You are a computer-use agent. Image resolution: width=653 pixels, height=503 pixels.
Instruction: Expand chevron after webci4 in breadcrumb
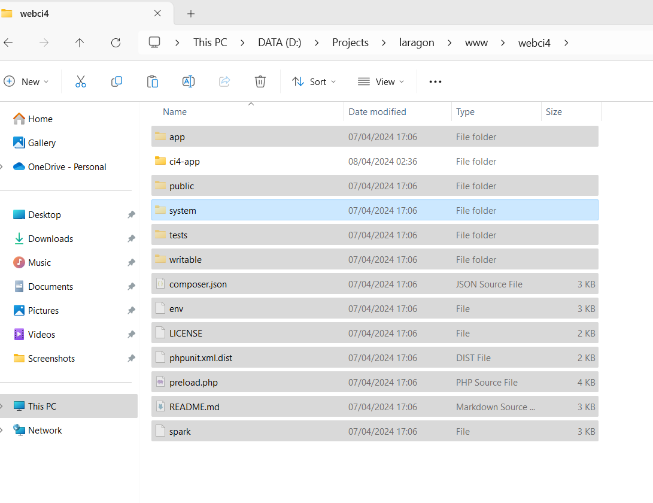pyautogui.click(x=566, y=43)
